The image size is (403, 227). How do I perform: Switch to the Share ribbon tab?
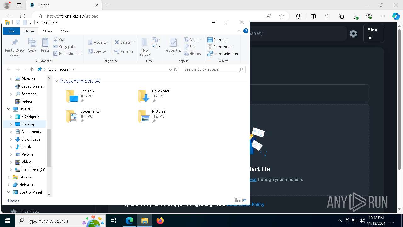(48, 31)
